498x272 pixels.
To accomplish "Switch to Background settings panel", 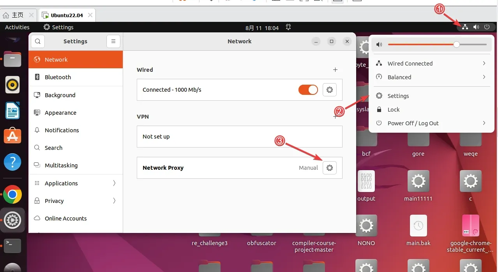I will click(x=76, y=95).
